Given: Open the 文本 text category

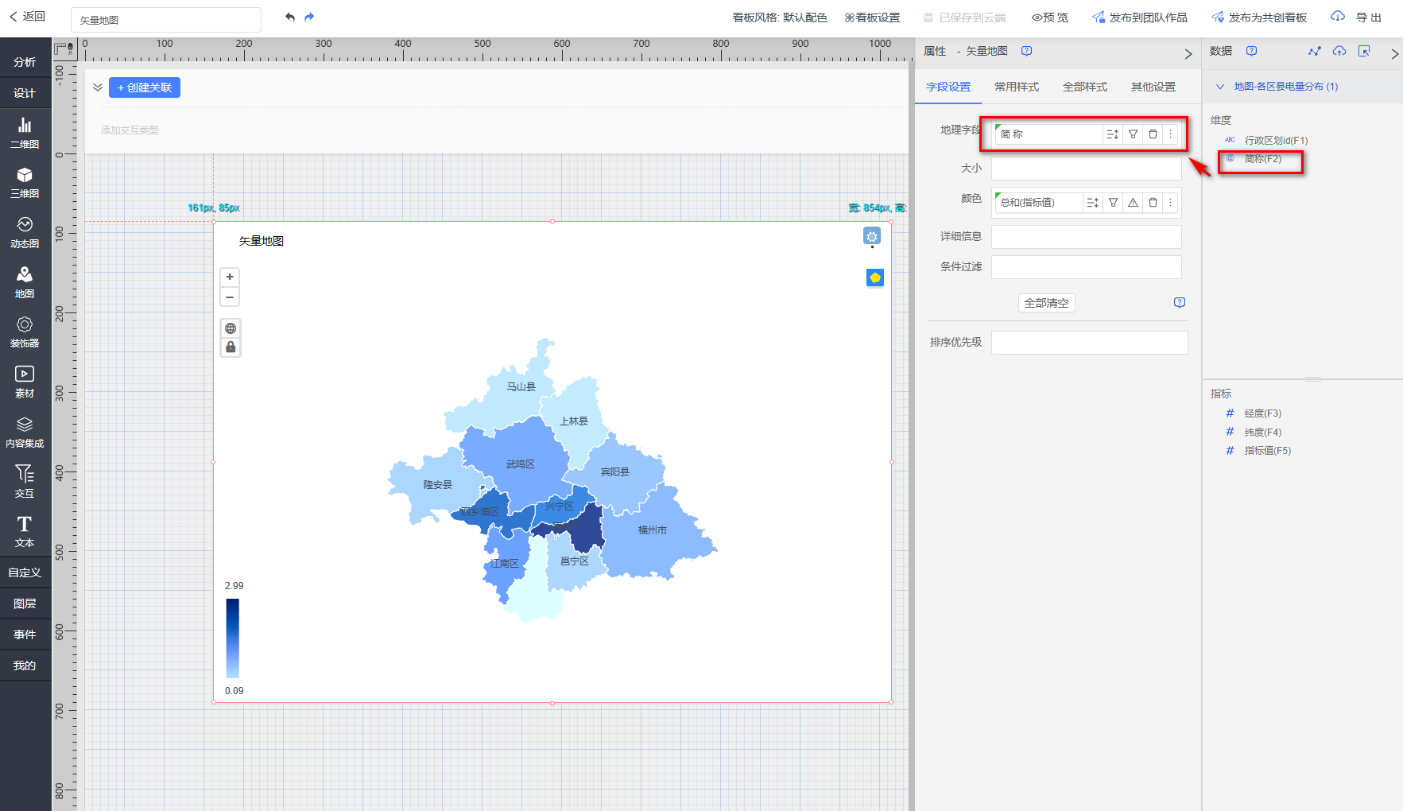Looking at the screenshot, I should tap(25, 531).
